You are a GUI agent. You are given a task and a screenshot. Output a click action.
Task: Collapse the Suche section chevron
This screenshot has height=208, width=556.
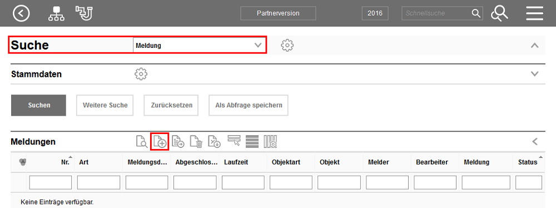click(x=535, y=46)
